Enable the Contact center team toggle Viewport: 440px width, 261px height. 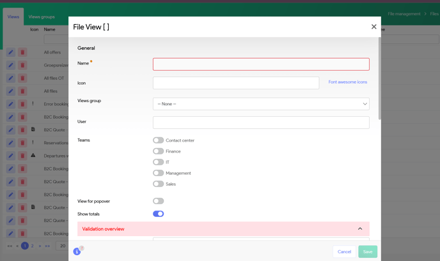(x=158, y=140)
